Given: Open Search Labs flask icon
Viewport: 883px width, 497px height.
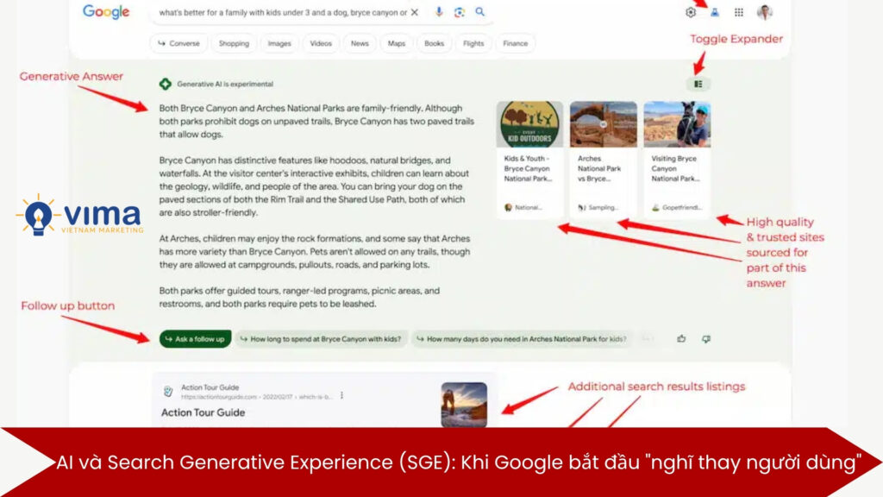Looking at the screenshot, I should point(715,12).
